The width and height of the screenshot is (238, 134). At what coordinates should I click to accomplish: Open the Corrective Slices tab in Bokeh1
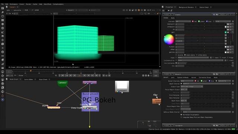(205, 77)
